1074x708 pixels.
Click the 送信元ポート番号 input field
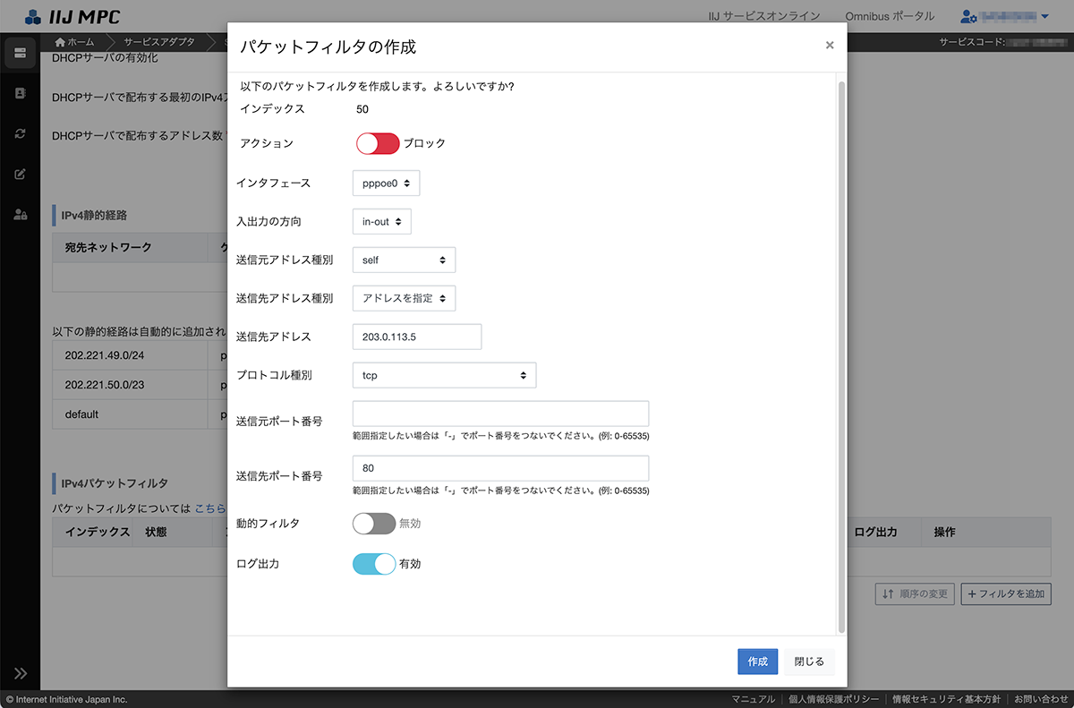[x=500, y=414]
